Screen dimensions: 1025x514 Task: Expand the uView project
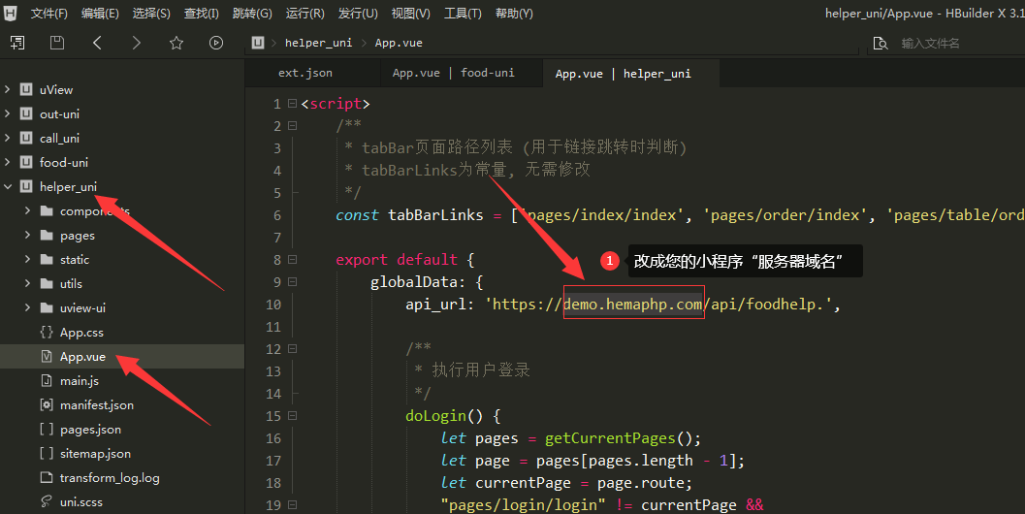tap(7, 89)
